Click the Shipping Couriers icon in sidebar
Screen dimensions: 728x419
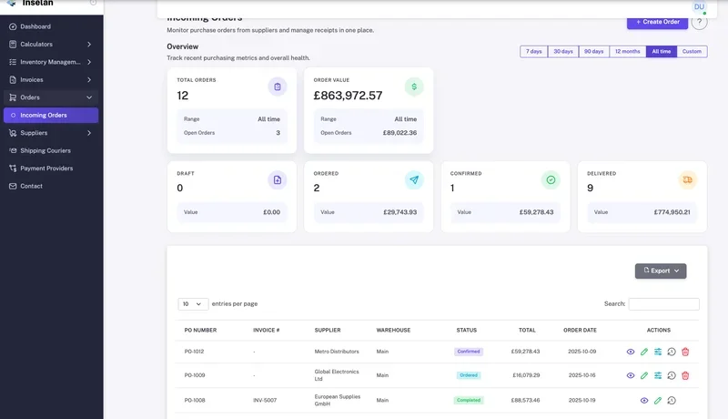(13, 150)
